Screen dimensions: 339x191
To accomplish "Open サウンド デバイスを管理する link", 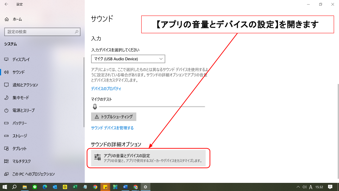I will coord(112,128).
